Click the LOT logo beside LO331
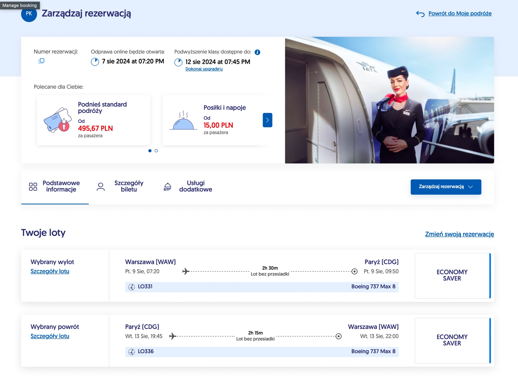 pyautogui.click(x=131, y=287)
